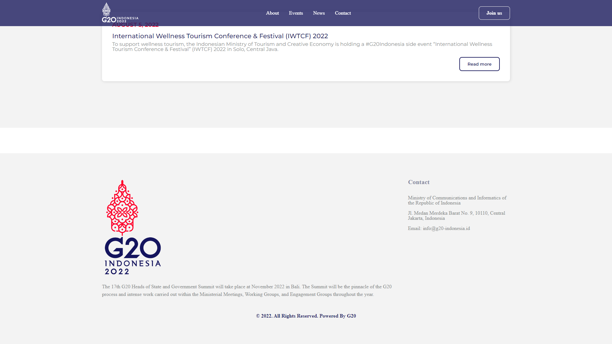Click the 17th G20 Summit description paragraph
Image resolution: width=612 pixels, height=344 pixels.
pyautogui.click(x=247, y=290)
